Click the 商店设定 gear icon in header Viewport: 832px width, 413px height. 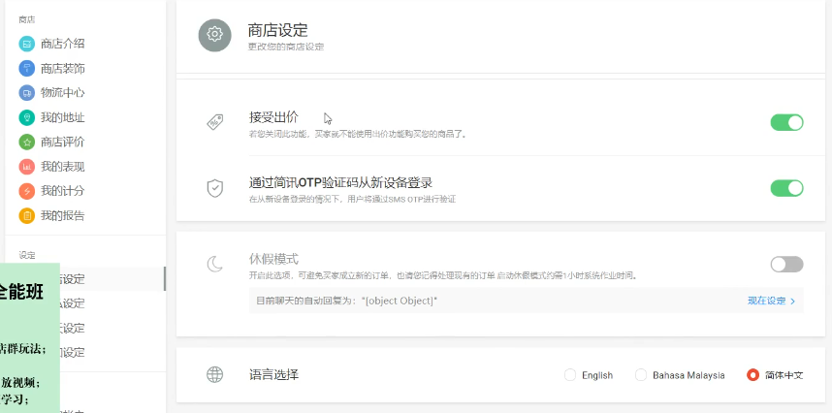click(x=214, y=35)
